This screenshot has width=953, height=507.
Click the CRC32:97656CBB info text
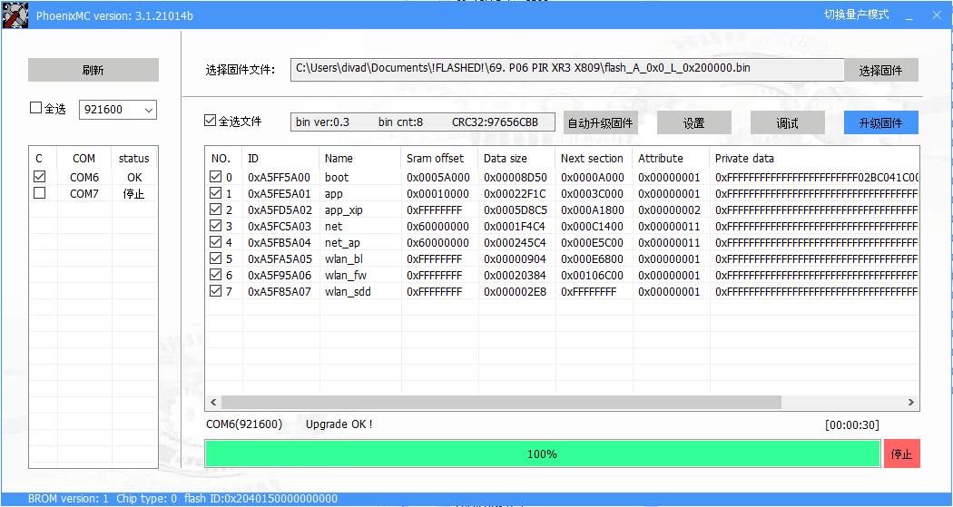[495, 122]
